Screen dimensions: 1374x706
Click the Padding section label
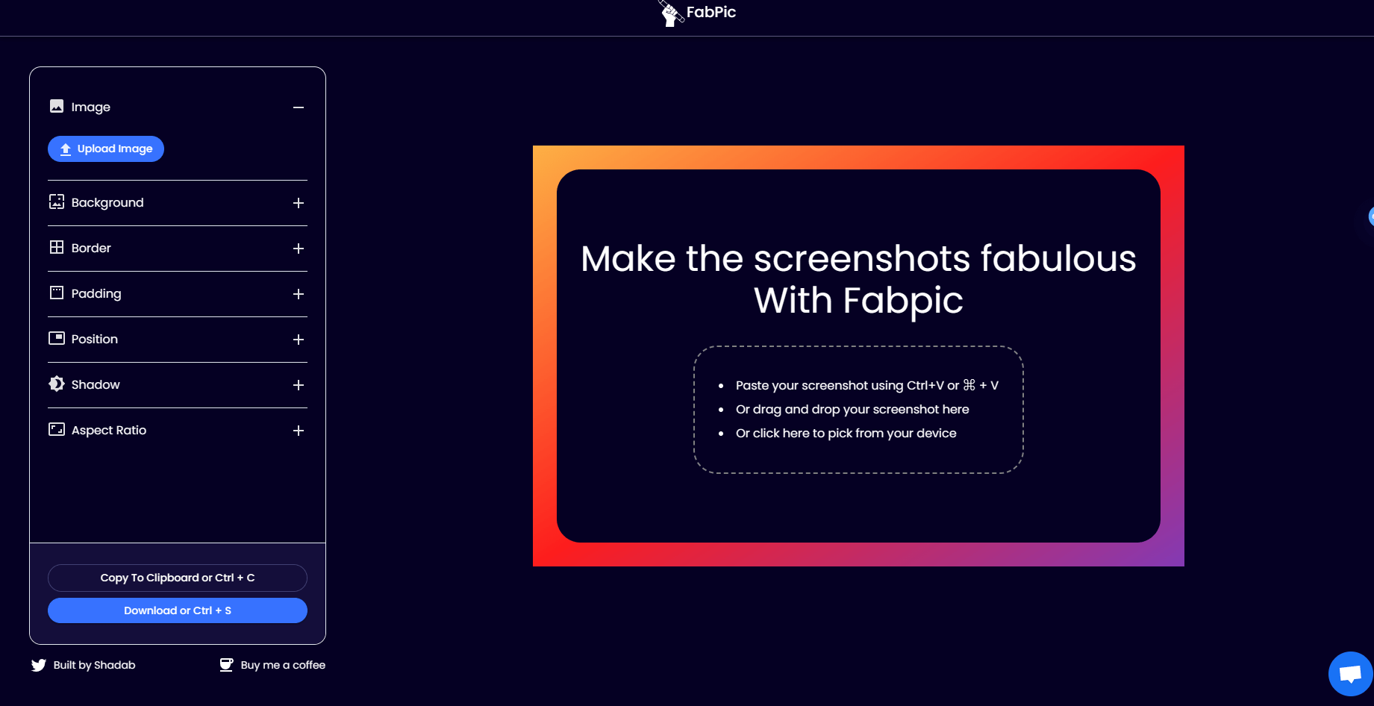[96, 294]
